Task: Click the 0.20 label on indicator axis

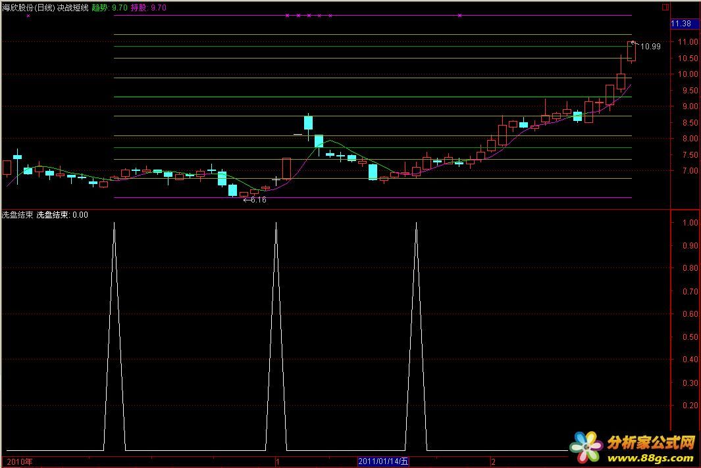Action: [x=690, y=405]
